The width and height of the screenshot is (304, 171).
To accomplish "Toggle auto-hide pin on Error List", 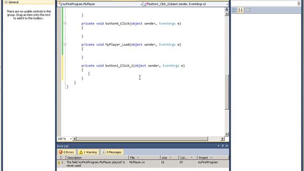I will [223, 146].
